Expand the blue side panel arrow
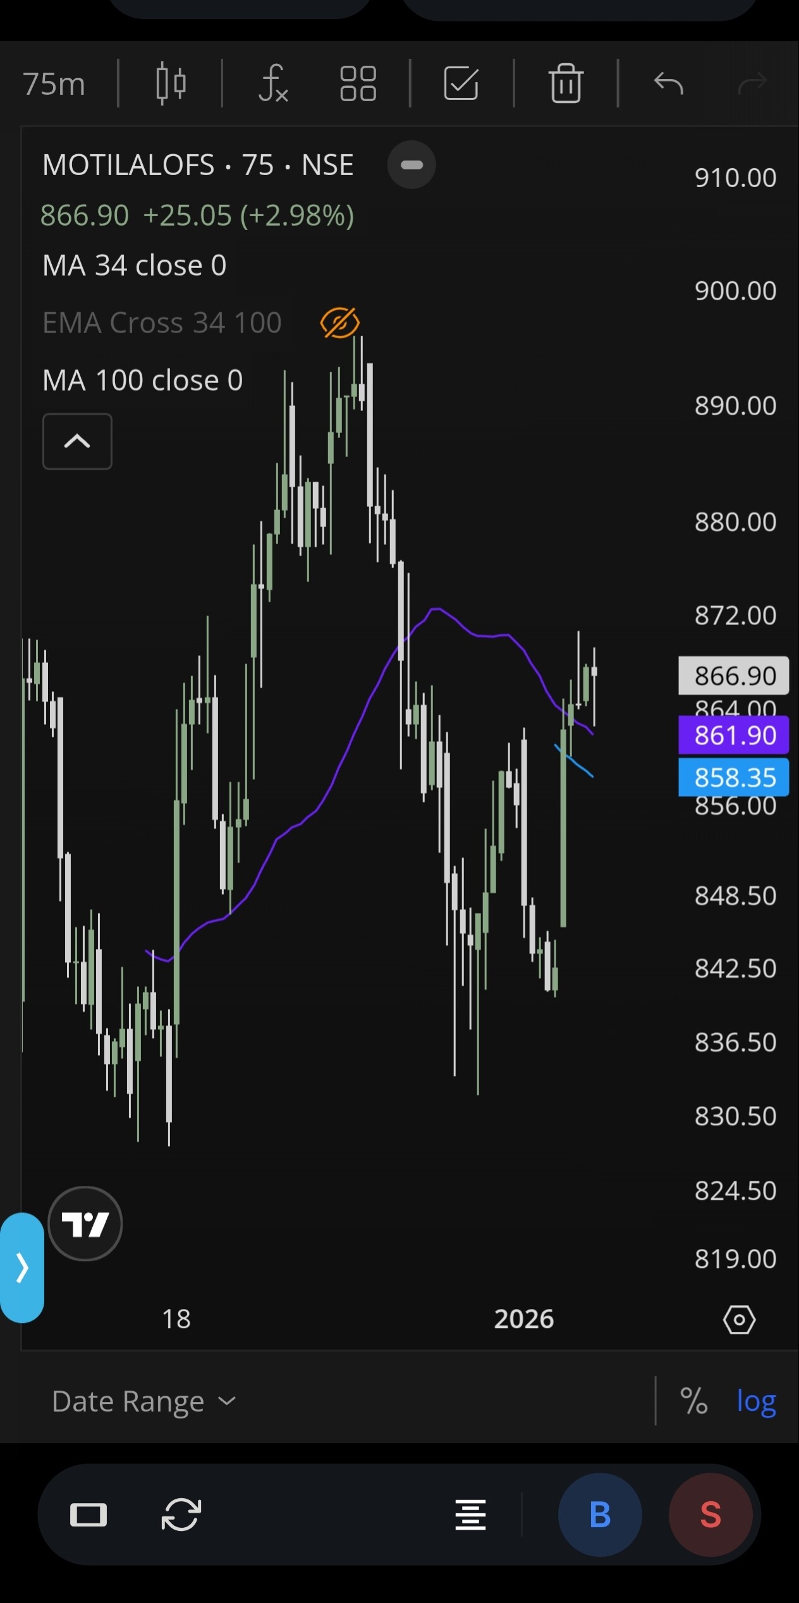Image resolution: width=799 pixels, height=1603 pixels. [22, 1267]
